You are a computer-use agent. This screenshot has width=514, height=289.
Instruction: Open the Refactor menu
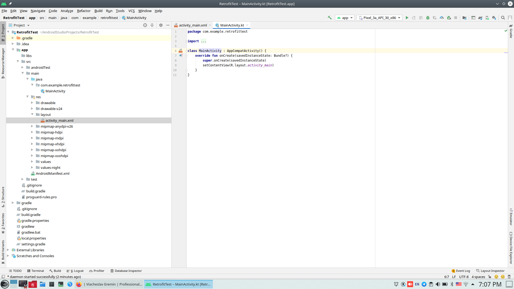[x=84, y=11]
